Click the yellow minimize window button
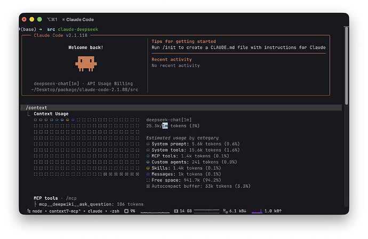Image resolution: width=368 pixels, height=239 pixels. 32,20
